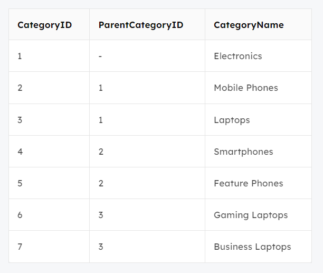323x273 pixels.
Task: Select the CategoryID value 4 cell
Action: (x=20, y=152)
